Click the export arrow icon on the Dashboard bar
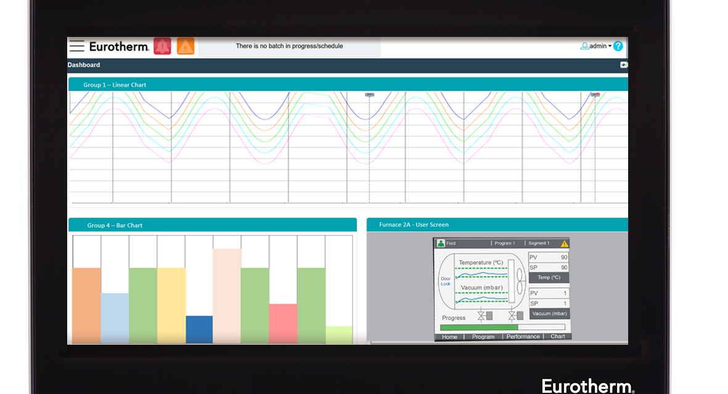The width and height of the screenshot is (728, 394). click(624, 65)
